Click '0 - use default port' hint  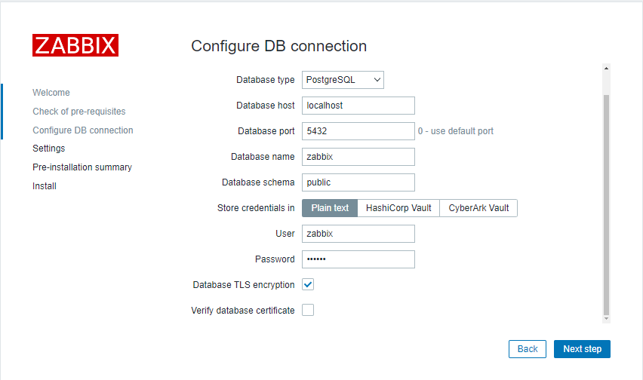[x=456, y=131]
